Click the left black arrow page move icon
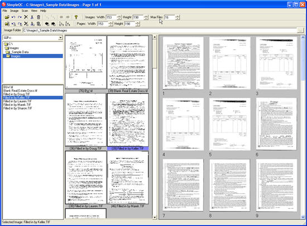The height and width of the screenshot is (226, 307). pos(47,24)
